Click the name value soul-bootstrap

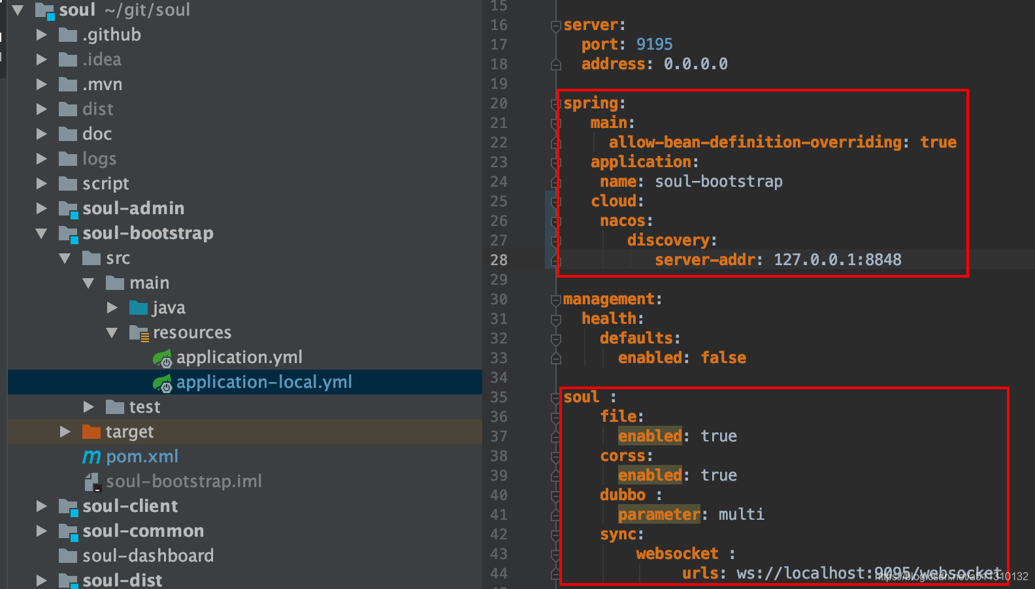pyautogui.click(x=719, y=182)
